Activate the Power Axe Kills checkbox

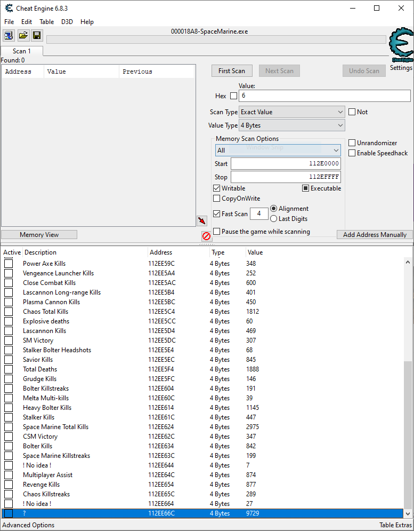(x=9, y=264)
